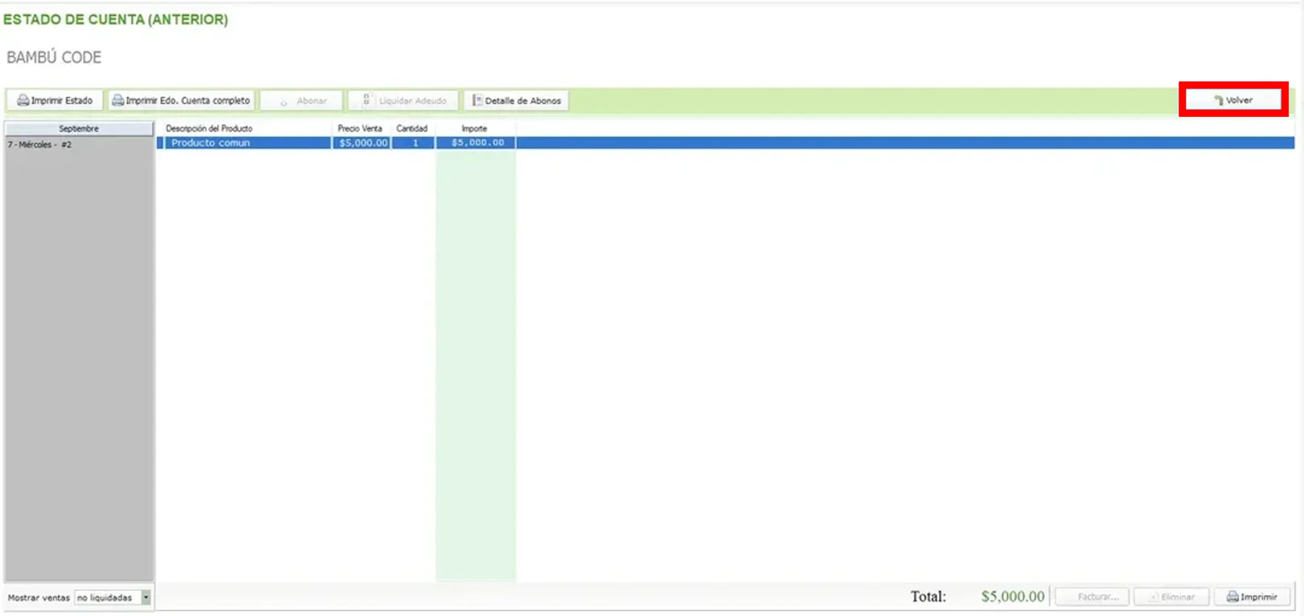Image resolution: width=1304 pixels, height=616 pixels.
Task: Click the Cantidad column header
Action: click(x=412, y=128)
